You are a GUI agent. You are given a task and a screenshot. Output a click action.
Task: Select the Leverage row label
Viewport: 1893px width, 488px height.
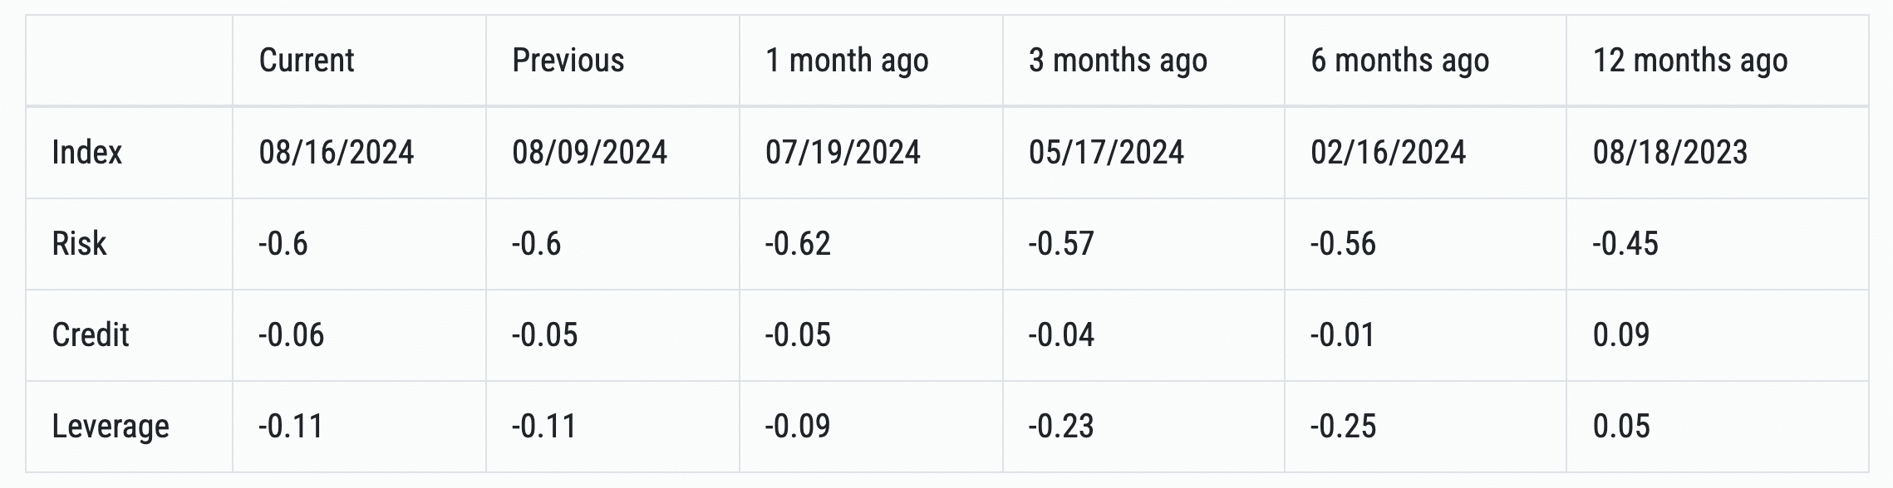111,426
